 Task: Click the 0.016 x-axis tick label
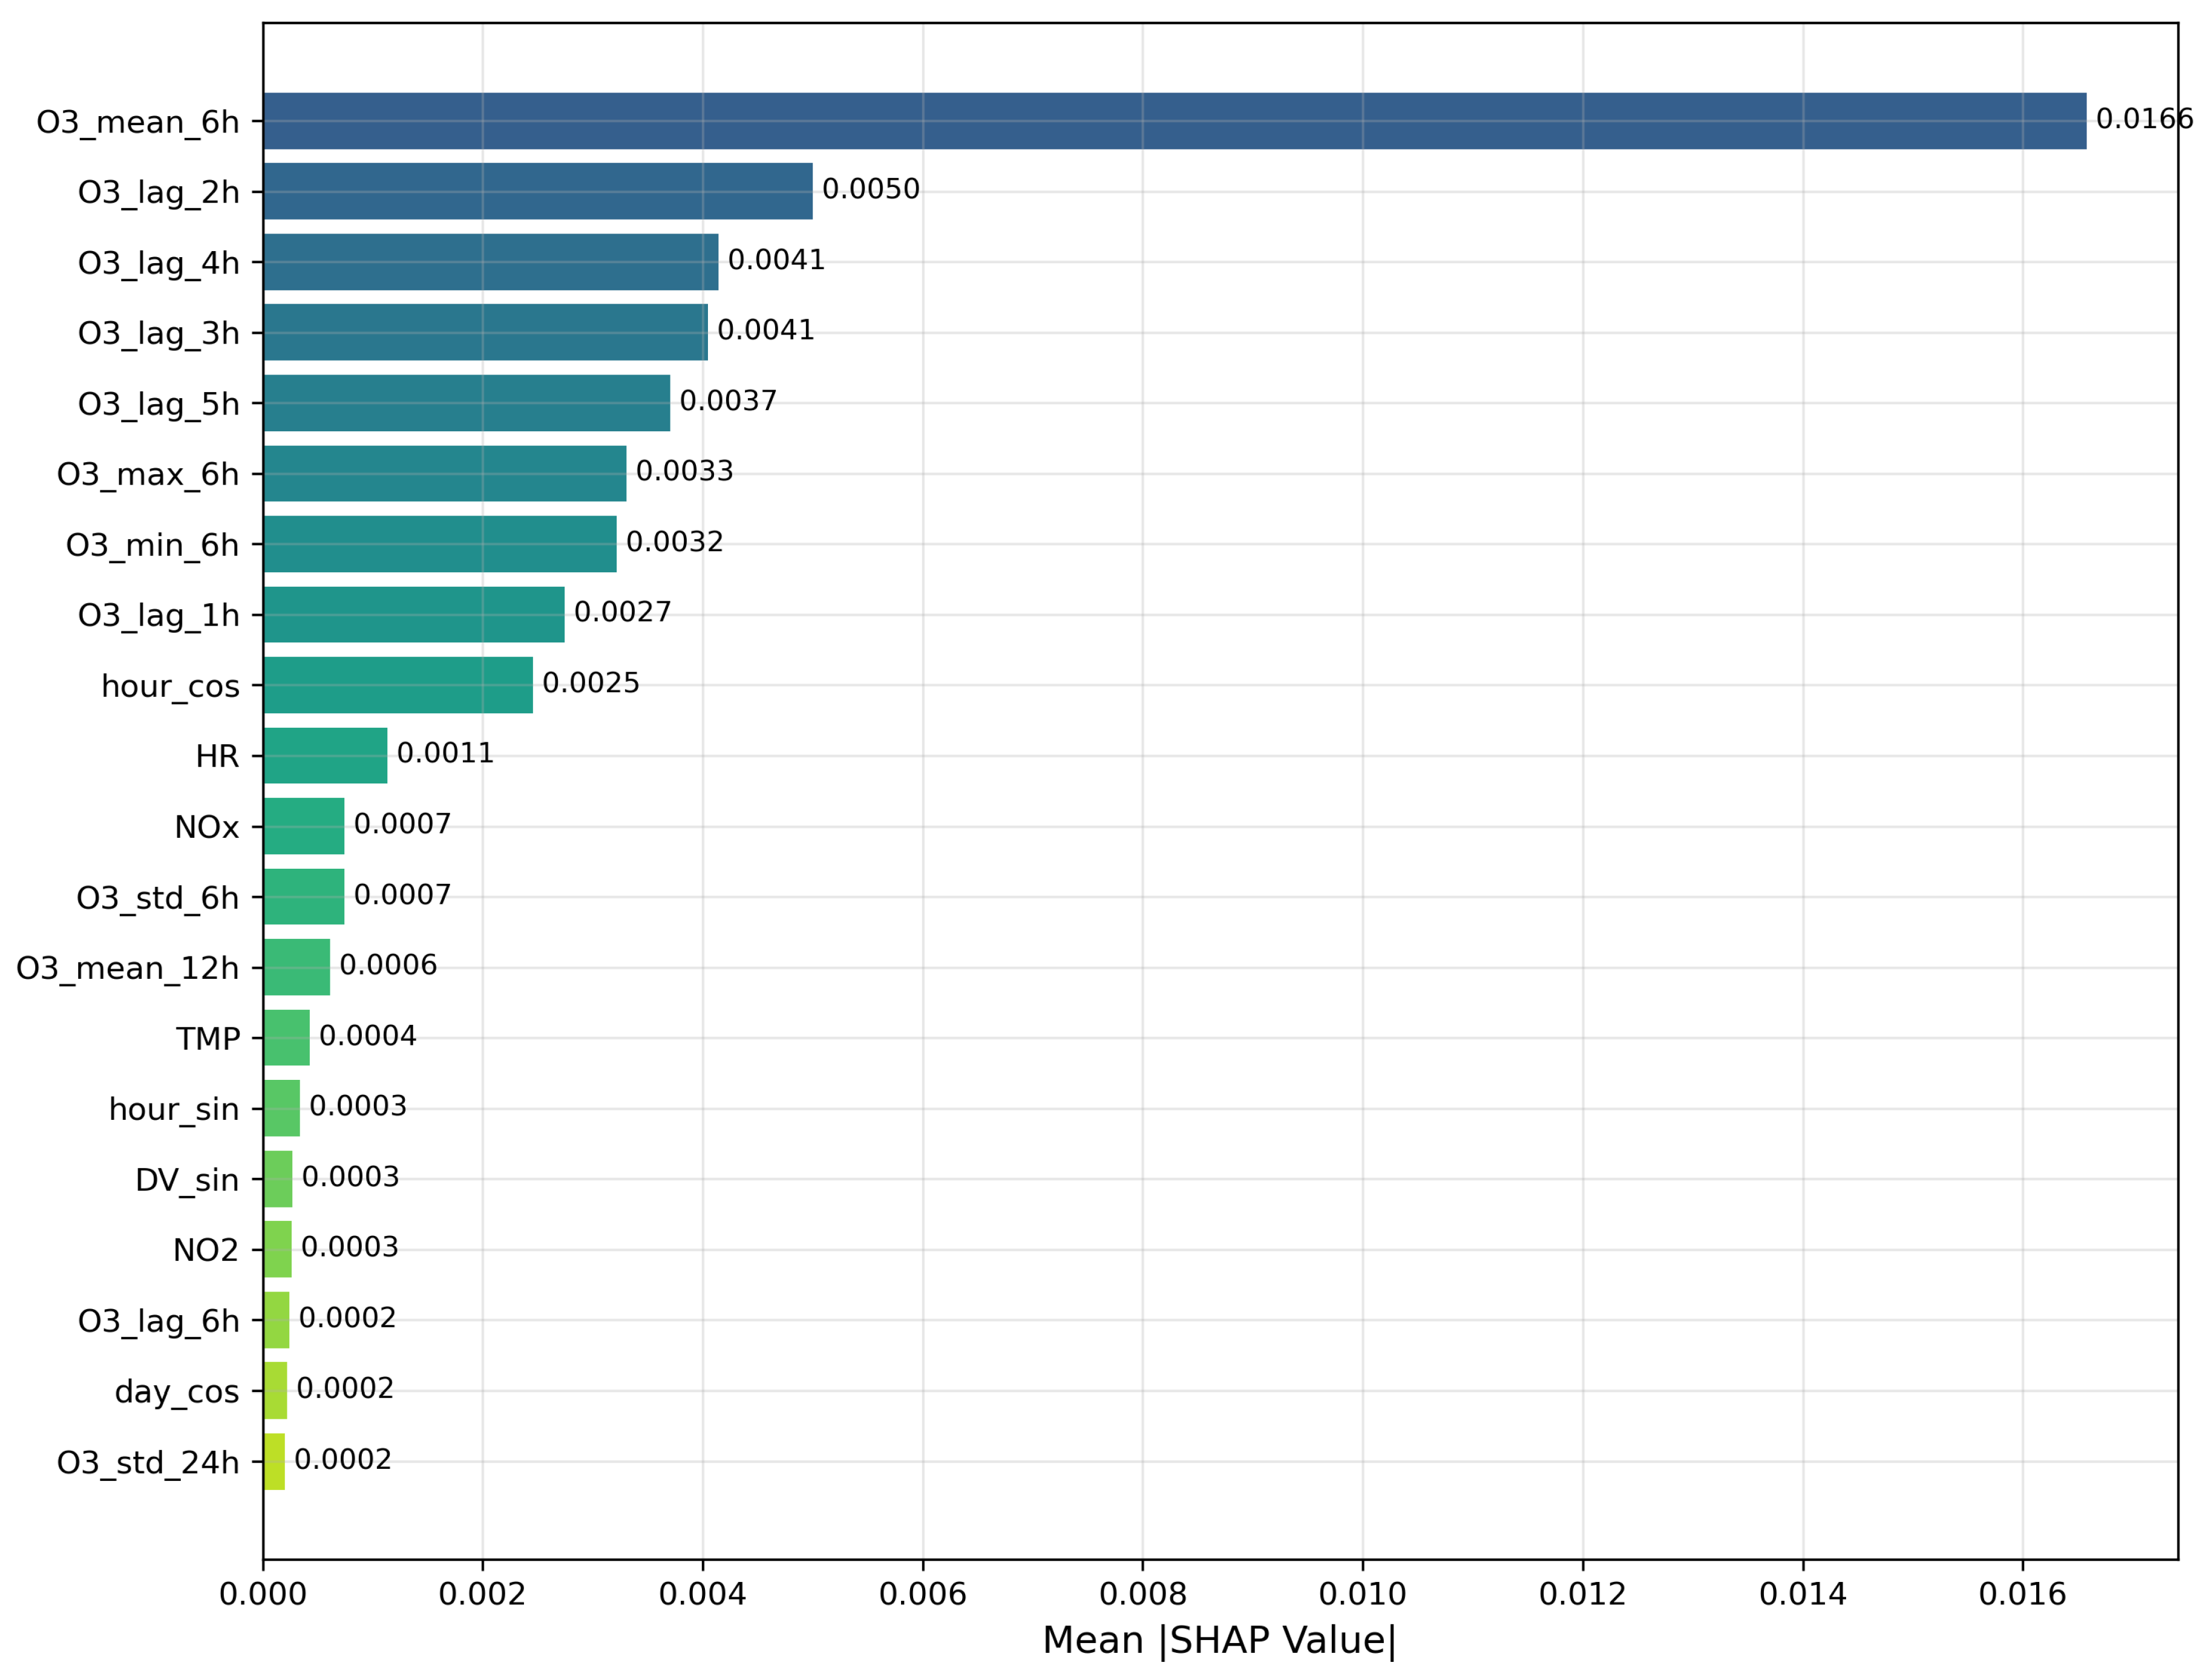pos(2022,1594)
